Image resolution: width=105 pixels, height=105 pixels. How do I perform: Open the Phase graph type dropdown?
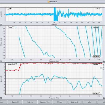[x=11, y=27]
